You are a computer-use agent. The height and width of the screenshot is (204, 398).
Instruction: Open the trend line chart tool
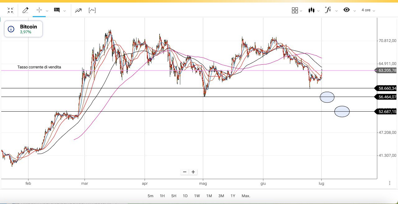point(78,11)
